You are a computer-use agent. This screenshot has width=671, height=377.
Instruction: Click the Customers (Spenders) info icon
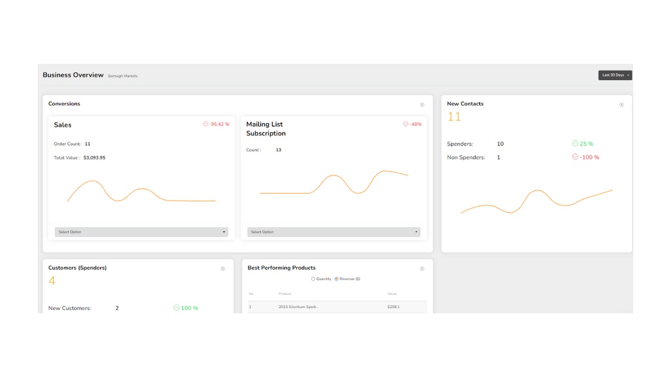pyautogui.click(x=223, y=269)
